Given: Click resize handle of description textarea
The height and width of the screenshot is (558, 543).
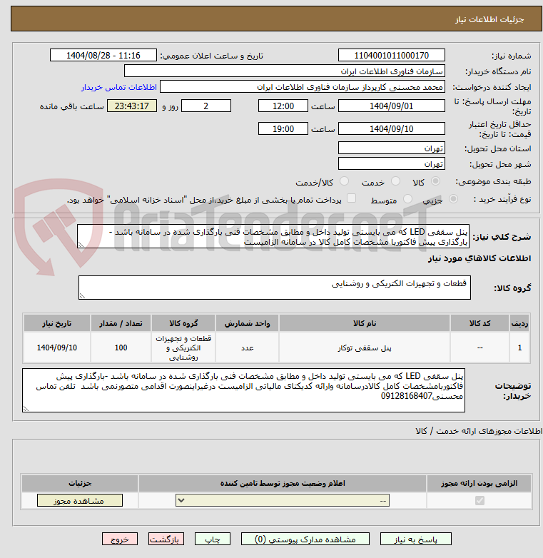Looking at the screenshot, I should click(x=81, y=245).
